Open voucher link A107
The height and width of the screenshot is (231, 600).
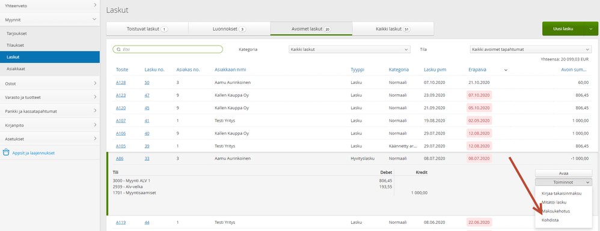click(x=121, y=121)
